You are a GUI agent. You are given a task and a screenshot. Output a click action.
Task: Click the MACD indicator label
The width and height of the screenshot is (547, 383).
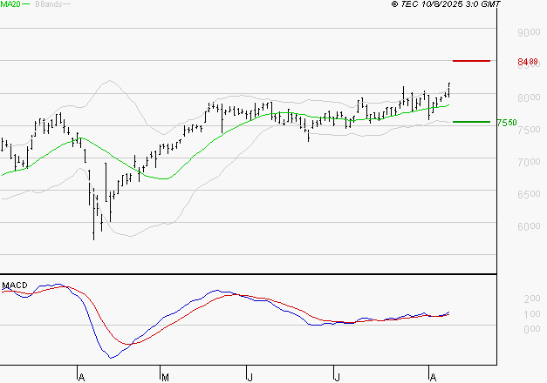pos(15,286)
